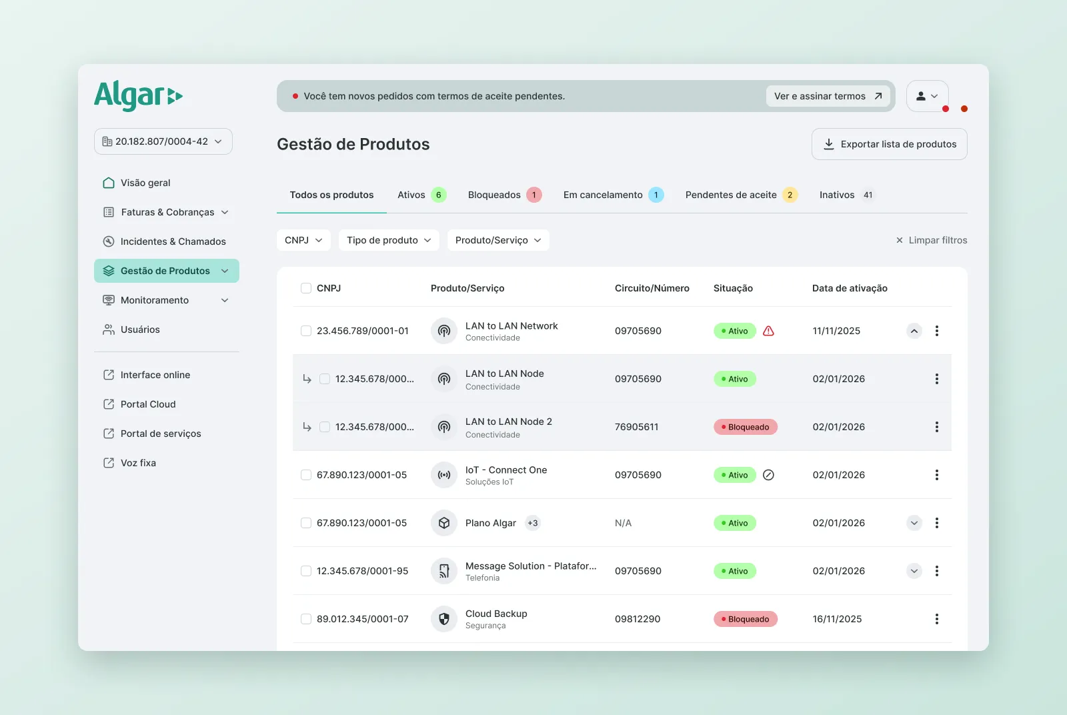1067x715 pixels.
Task: Open three-dot menu for IoT - Connect One
Action: click(x=936, y=475)
